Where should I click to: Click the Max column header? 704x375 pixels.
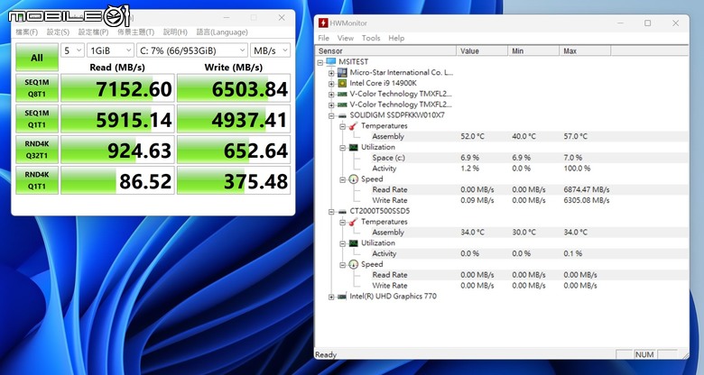pos(585,50)
